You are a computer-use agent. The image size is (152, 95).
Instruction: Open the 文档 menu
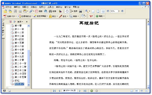click(x=34, y=7)
